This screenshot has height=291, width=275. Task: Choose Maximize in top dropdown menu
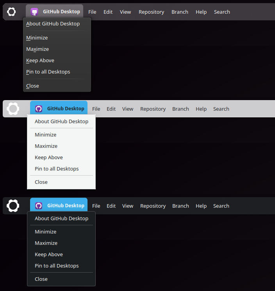point(57,49)
